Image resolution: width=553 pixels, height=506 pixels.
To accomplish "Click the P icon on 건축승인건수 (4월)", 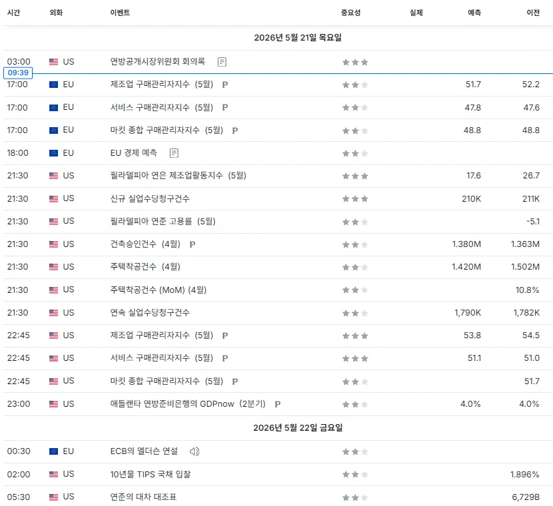I will tap(192, 244).
